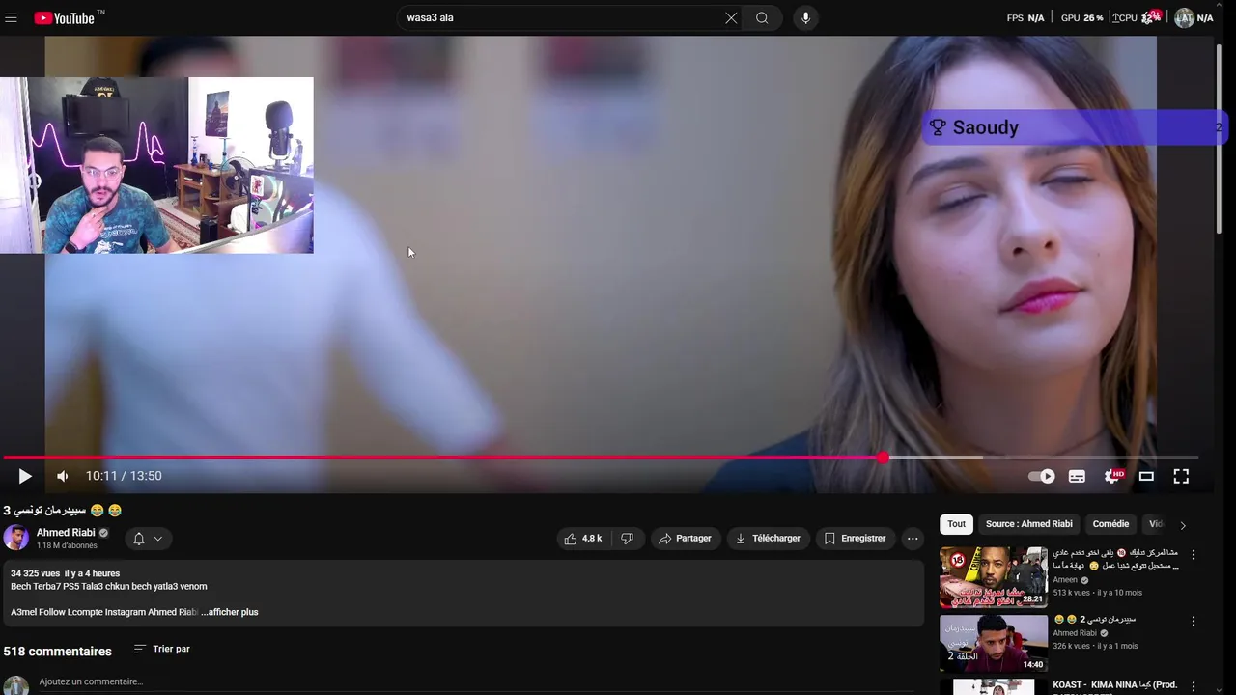
Task: Select the "Comédie" filter chip
Action: click(x=1110, y=524)
